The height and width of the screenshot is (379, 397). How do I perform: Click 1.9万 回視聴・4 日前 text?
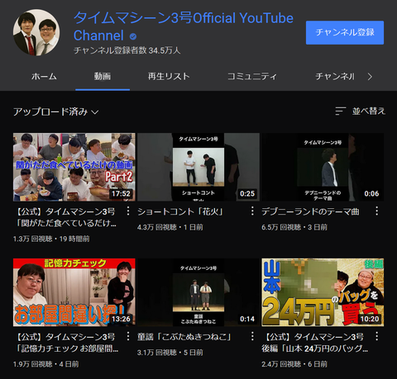(x=45, y=364)
